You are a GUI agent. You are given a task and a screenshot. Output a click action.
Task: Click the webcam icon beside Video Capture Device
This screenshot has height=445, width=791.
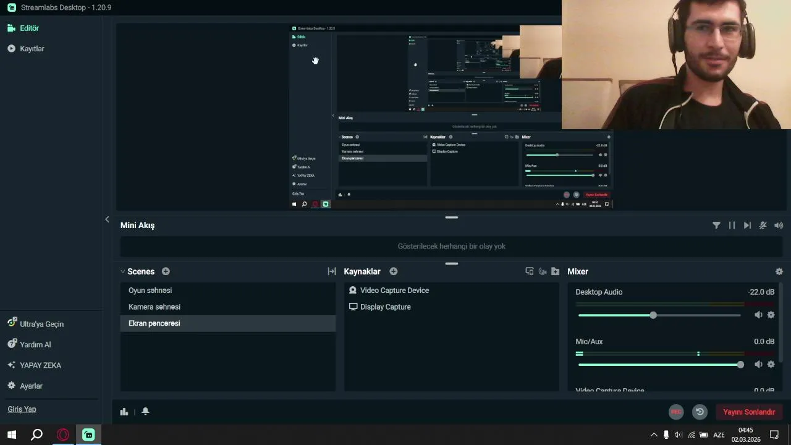353,290
